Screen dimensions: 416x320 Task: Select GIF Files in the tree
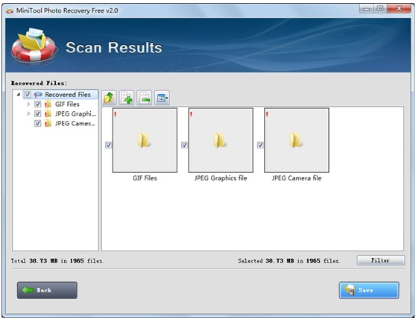(x=67, y=104)
